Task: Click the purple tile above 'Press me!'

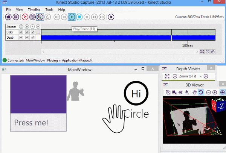Action: click(x=38, y=94)
